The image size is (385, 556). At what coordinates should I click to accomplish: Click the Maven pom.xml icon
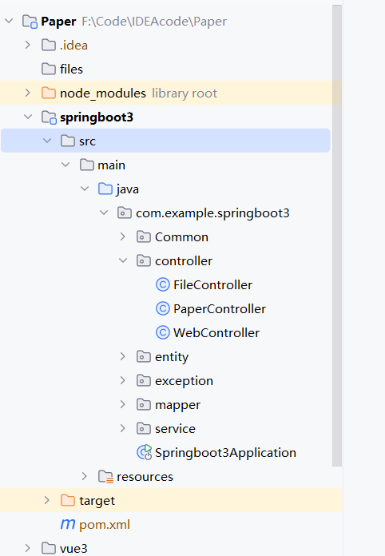click(67, 524)
